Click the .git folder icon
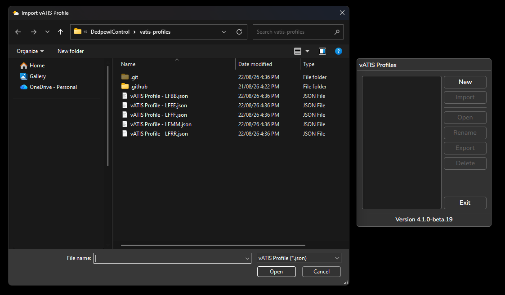The width and height of the screenshot is (505, 295). (125, 77)
